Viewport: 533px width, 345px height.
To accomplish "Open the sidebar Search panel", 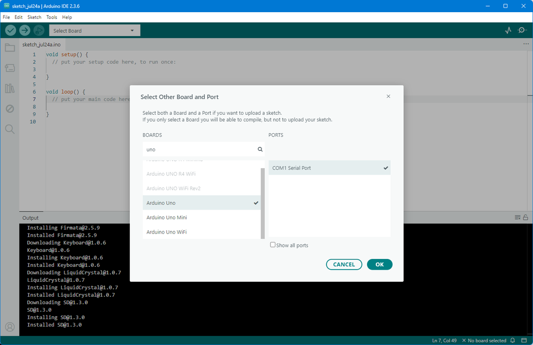I will 9,129.
